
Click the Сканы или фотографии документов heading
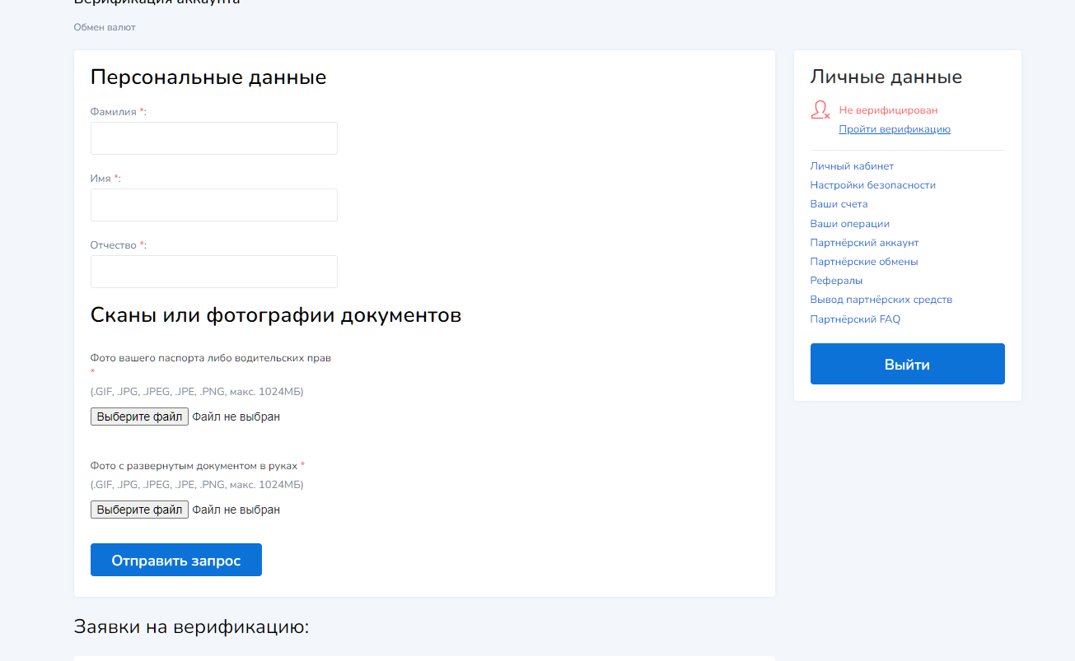pos(276,315)
